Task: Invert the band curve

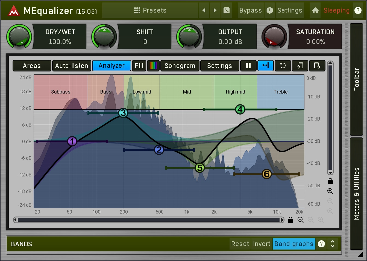Action: pyautogui.click(x=262, y=244)
